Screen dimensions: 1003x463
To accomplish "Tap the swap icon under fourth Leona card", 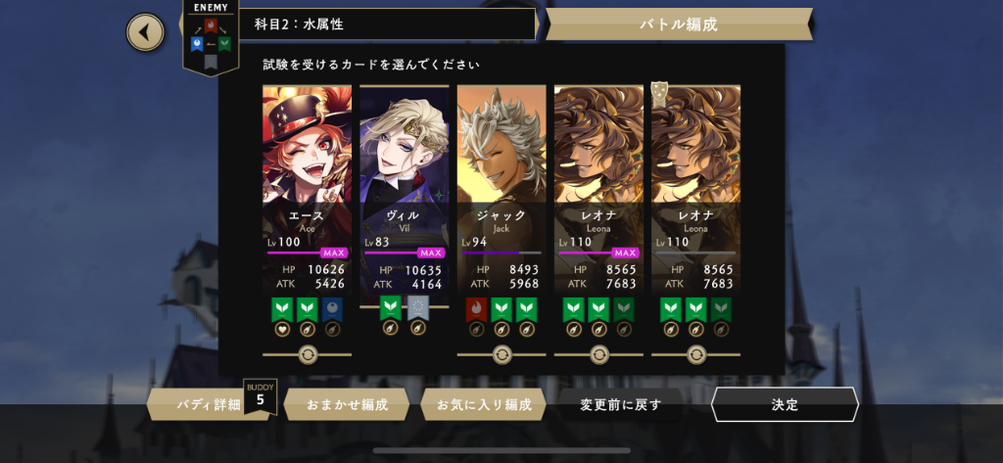I will 598,354.
